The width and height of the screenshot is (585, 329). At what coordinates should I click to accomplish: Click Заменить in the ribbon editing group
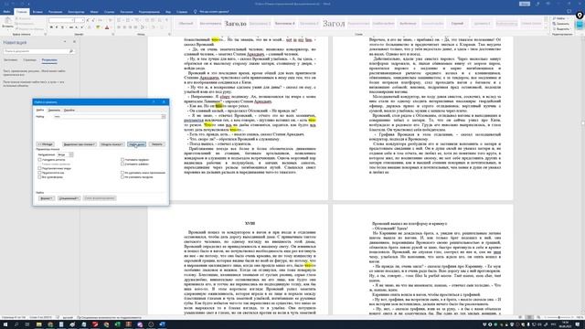coord(561,24)
